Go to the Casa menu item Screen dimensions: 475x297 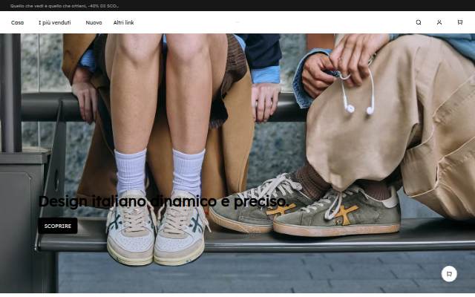(17, 23)
